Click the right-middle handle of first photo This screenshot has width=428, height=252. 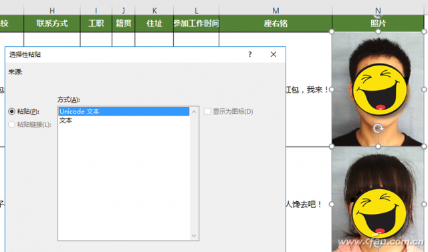[x=424, y=90]
